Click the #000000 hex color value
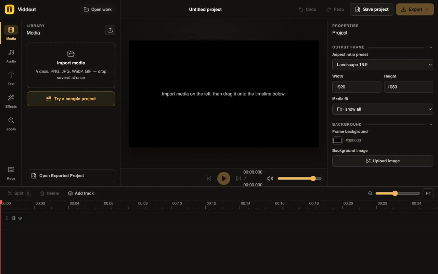Screen dimensions: 438x274 click(x=353, y=140)
